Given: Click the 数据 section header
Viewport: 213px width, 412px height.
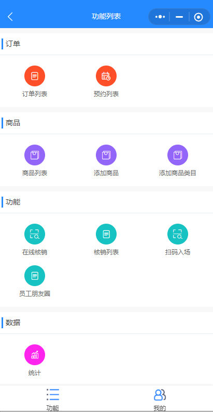Looking at the screenshot, I should [13, 323].
